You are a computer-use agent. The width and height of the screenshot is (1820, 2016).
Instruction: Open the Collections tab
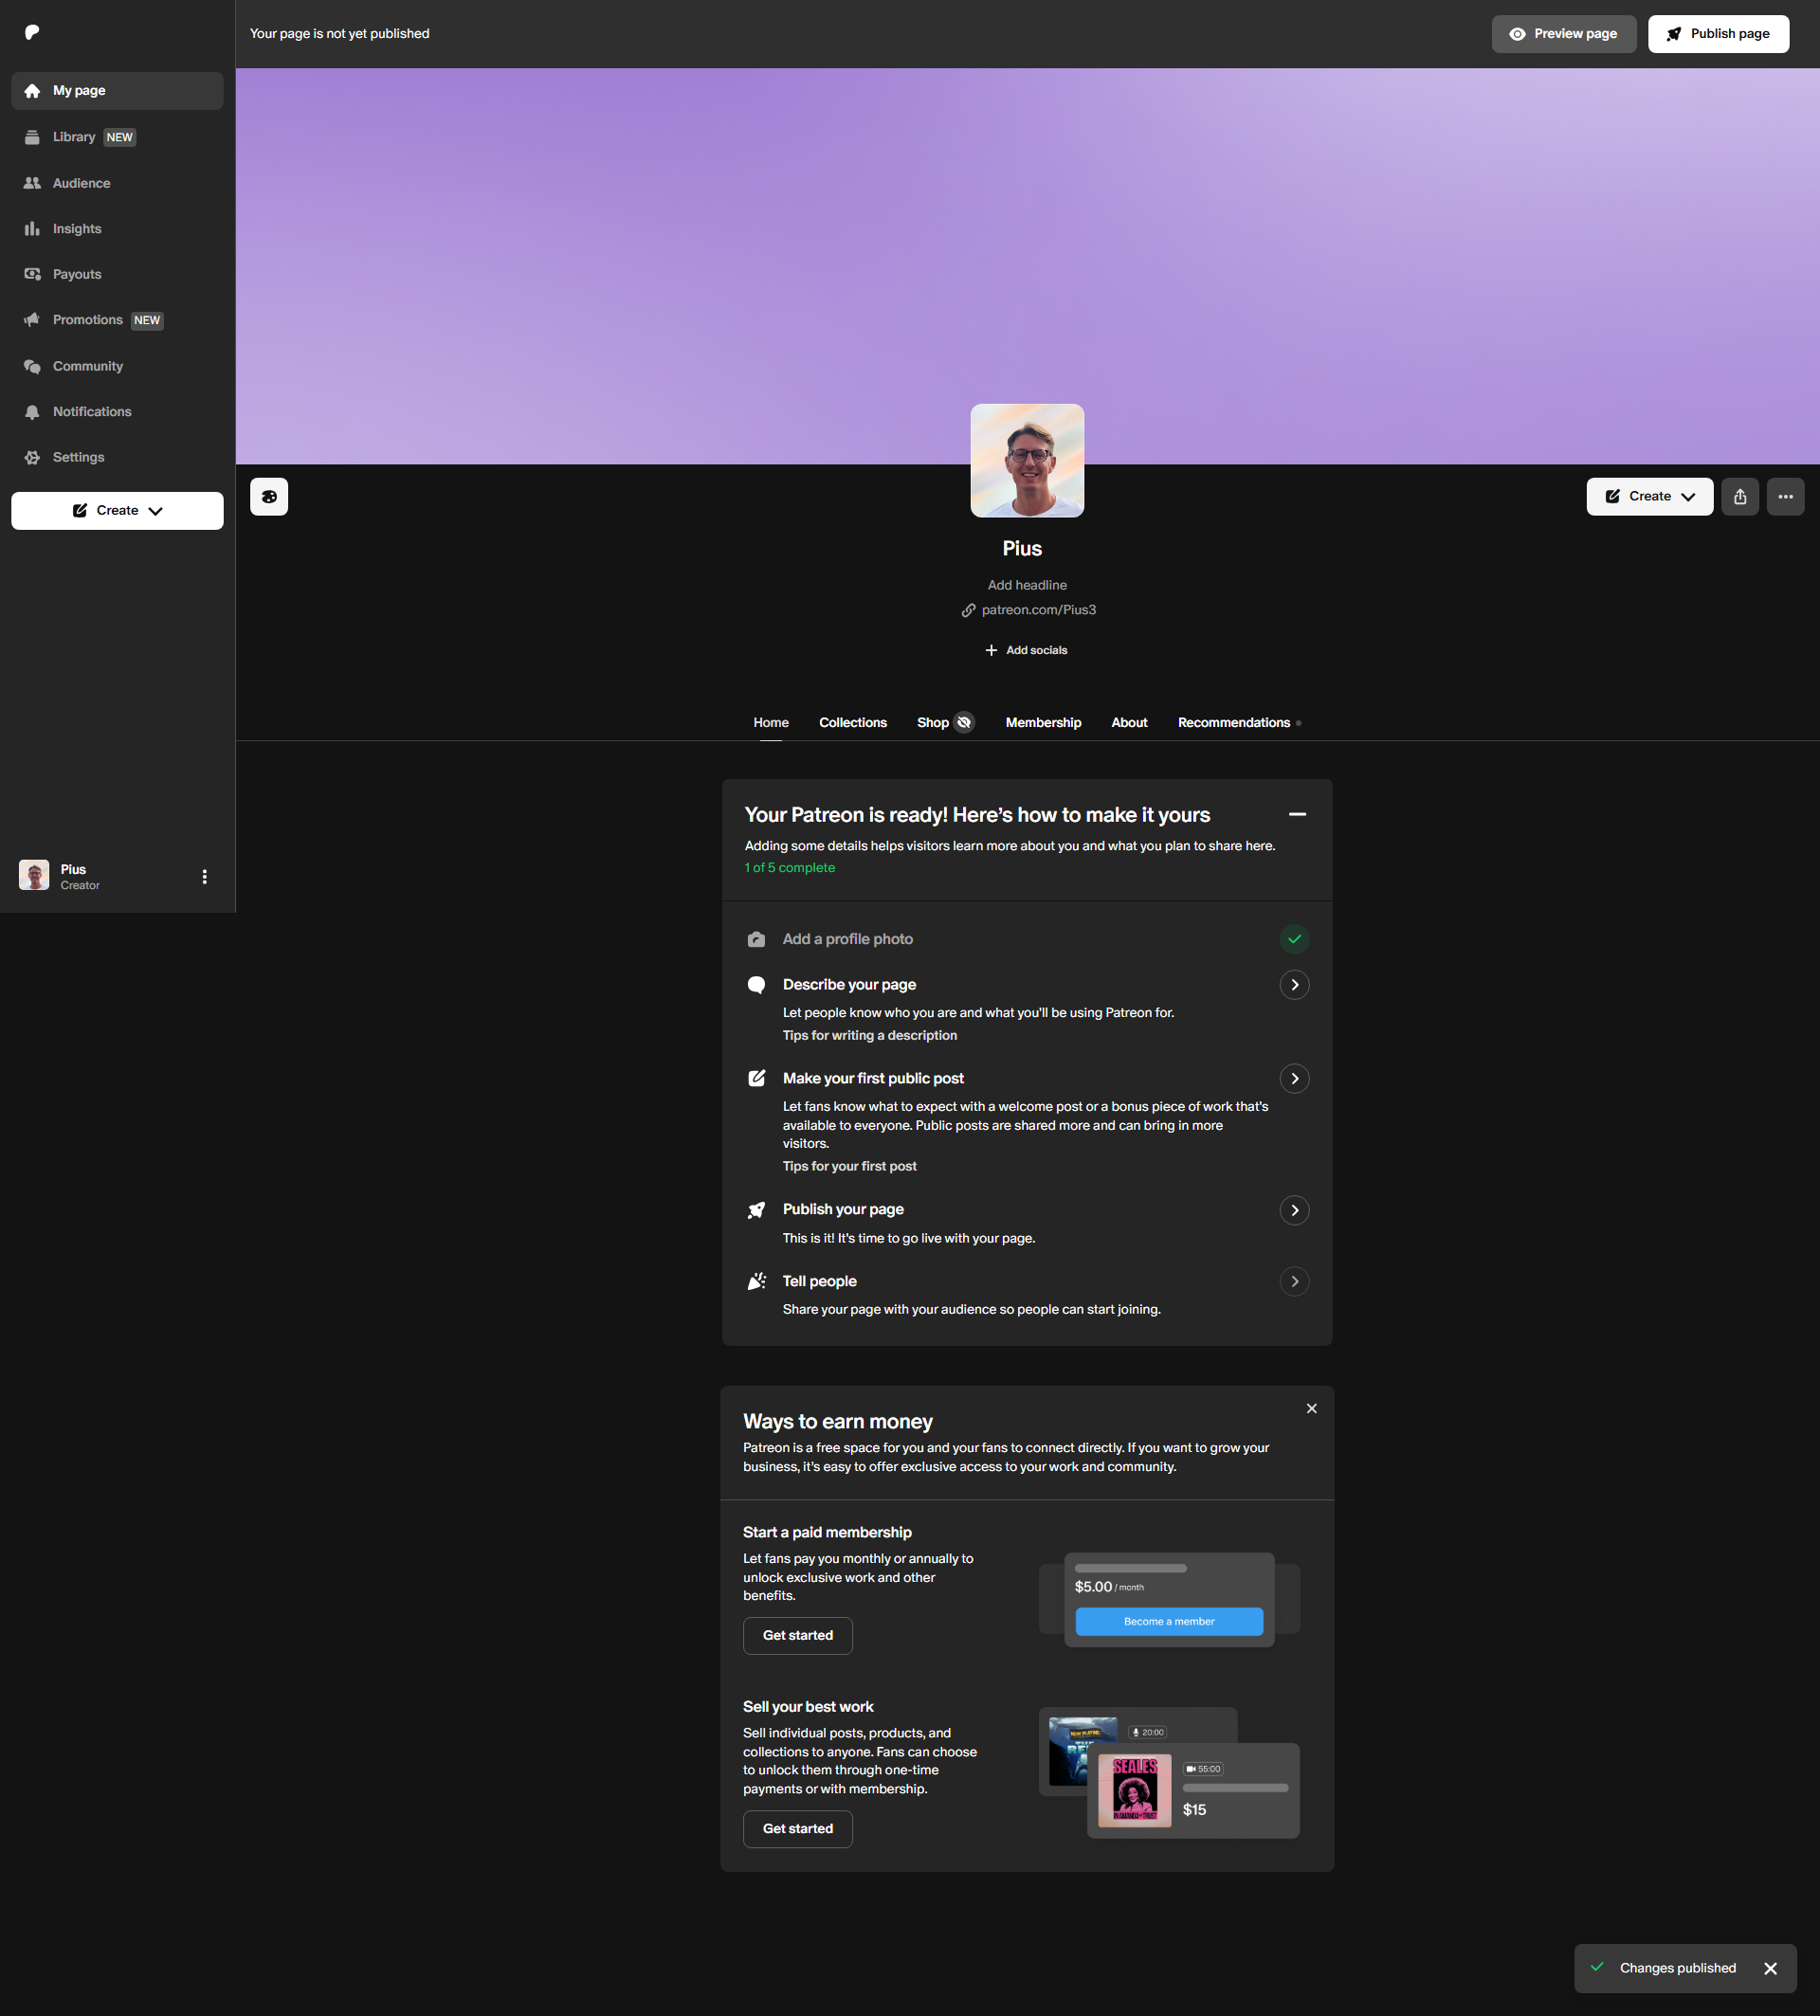[852, 723]
